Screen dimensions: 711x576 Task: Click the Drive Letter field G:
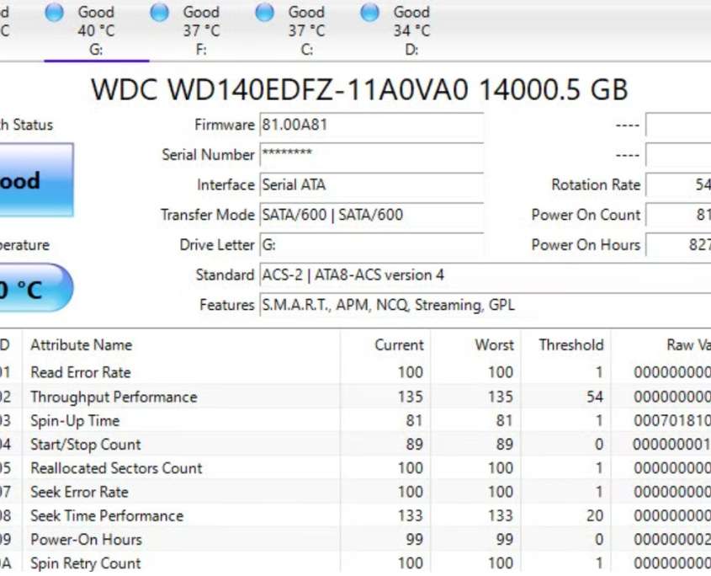click(x=371, y=245)
